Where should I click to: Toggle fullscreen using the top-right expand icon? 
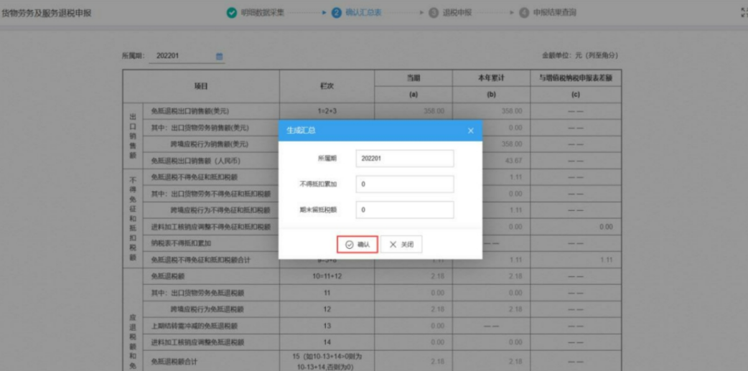(744, 13)
